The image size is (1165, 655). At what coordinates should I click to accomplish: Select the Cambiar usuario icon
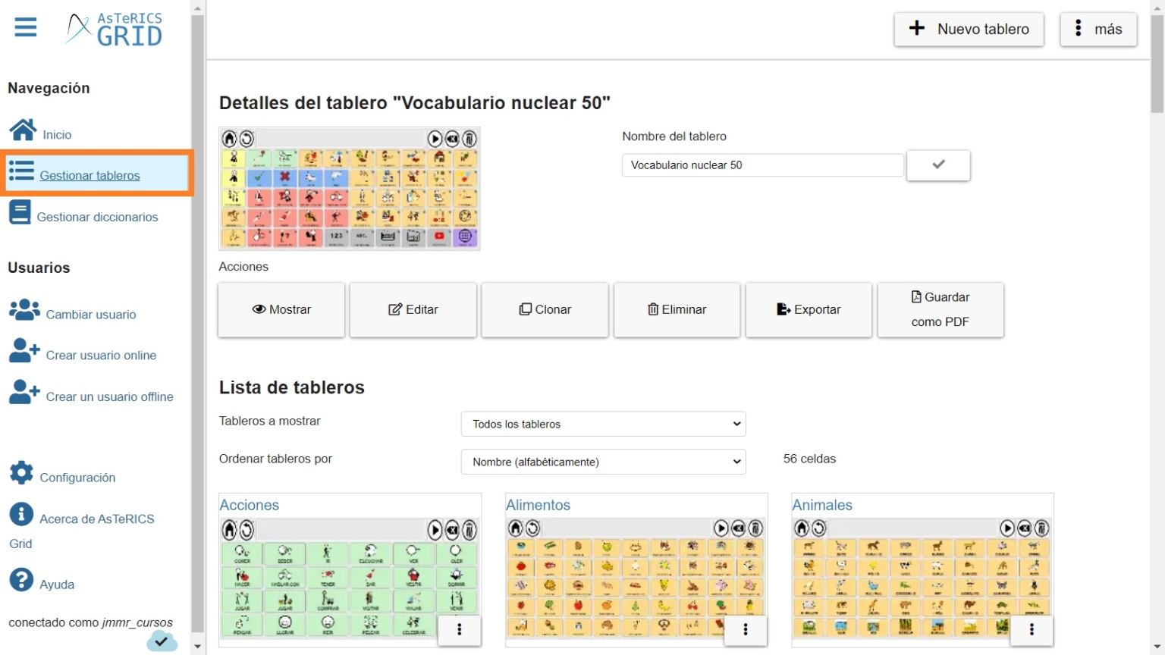point(24,309)
